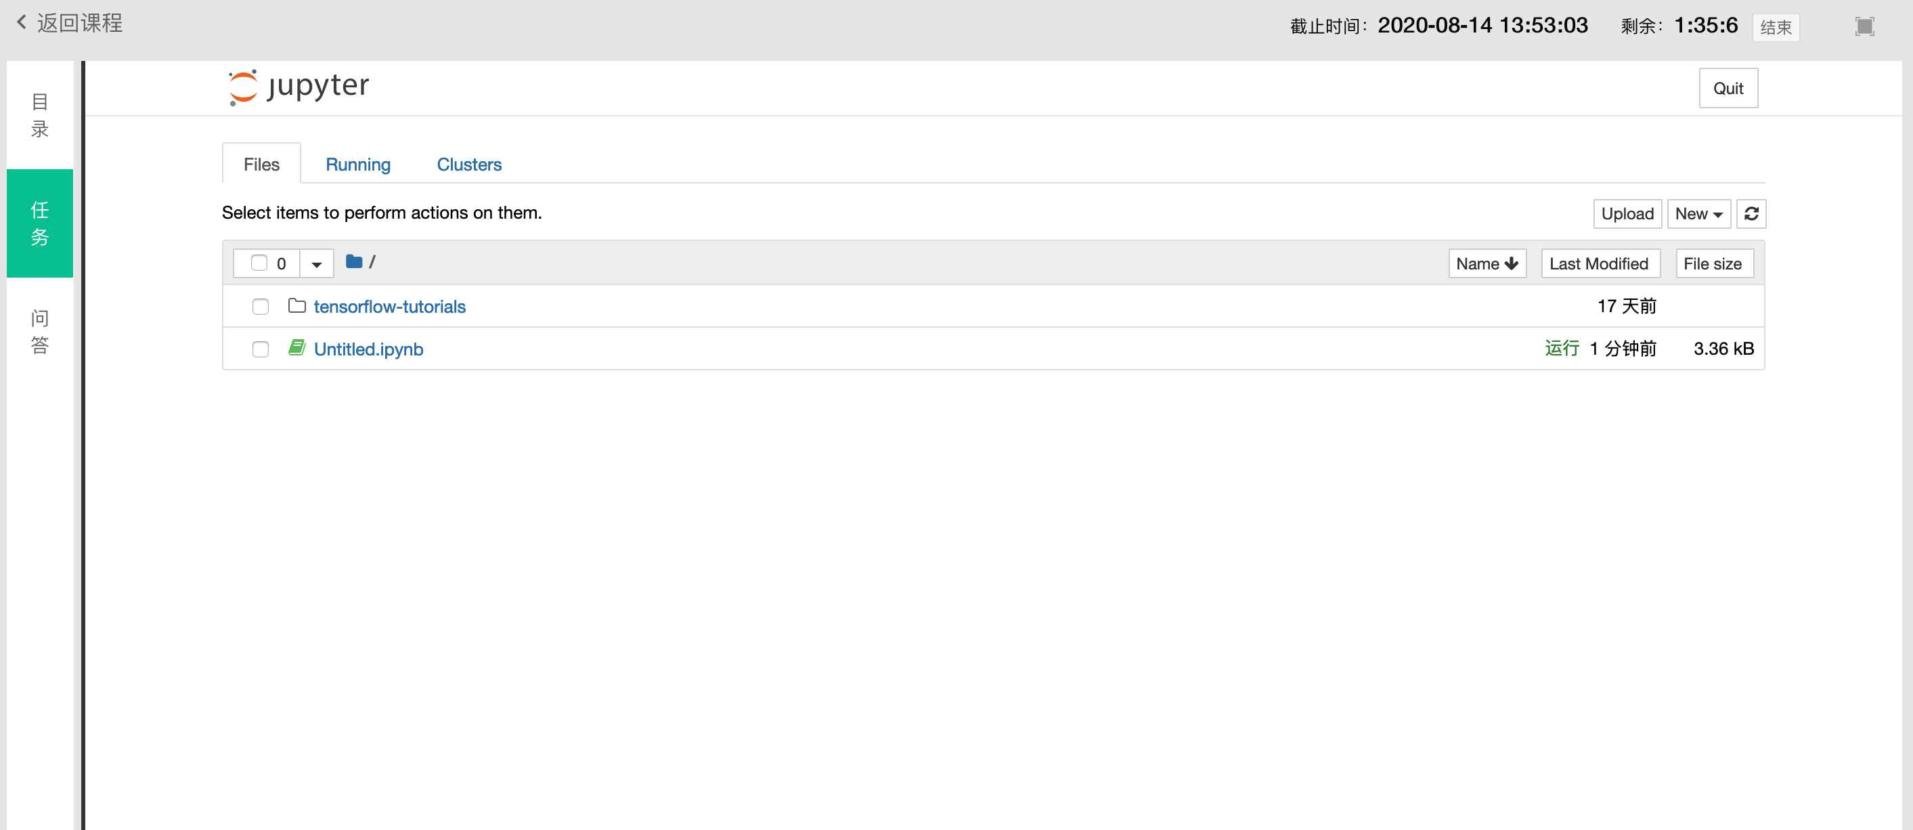1913x830 pixels.
Task: Toggle the select-all checkbox in header
Action: 259,263
